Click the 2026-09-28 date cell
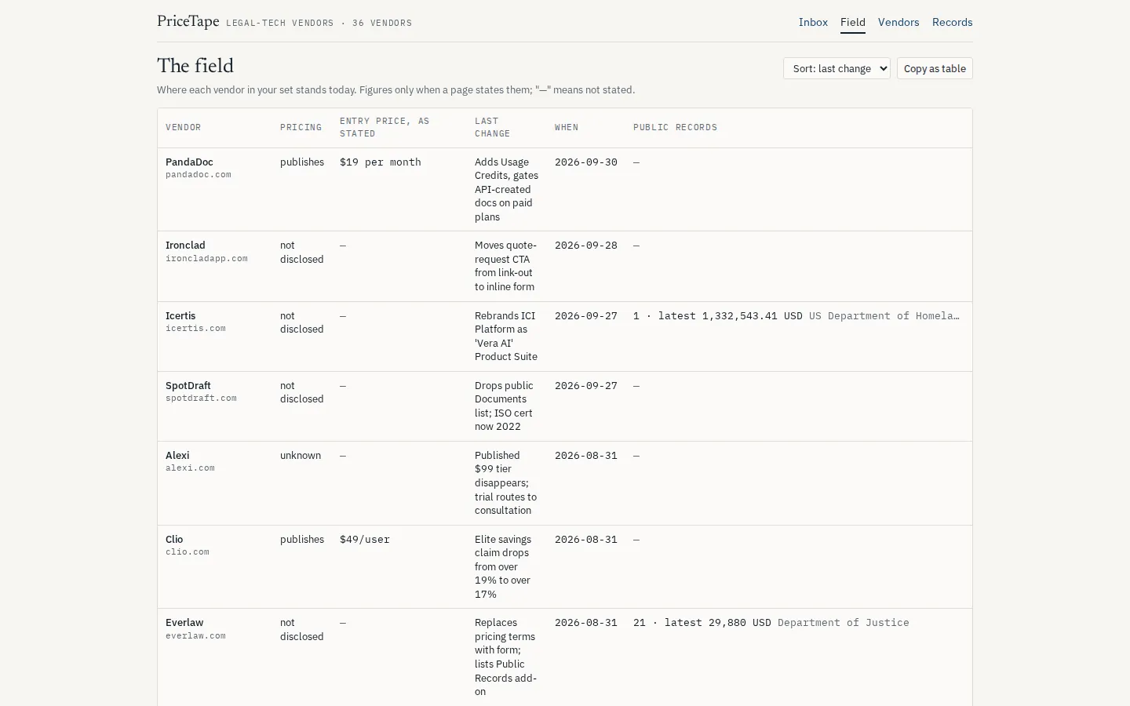 point(586,245)
